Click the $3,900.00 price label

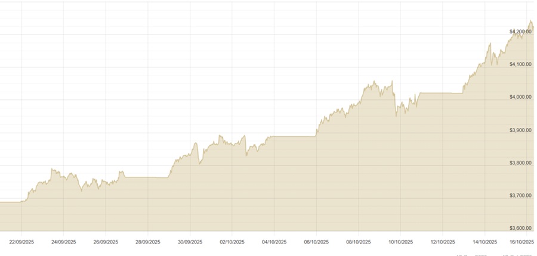[520, 130]
